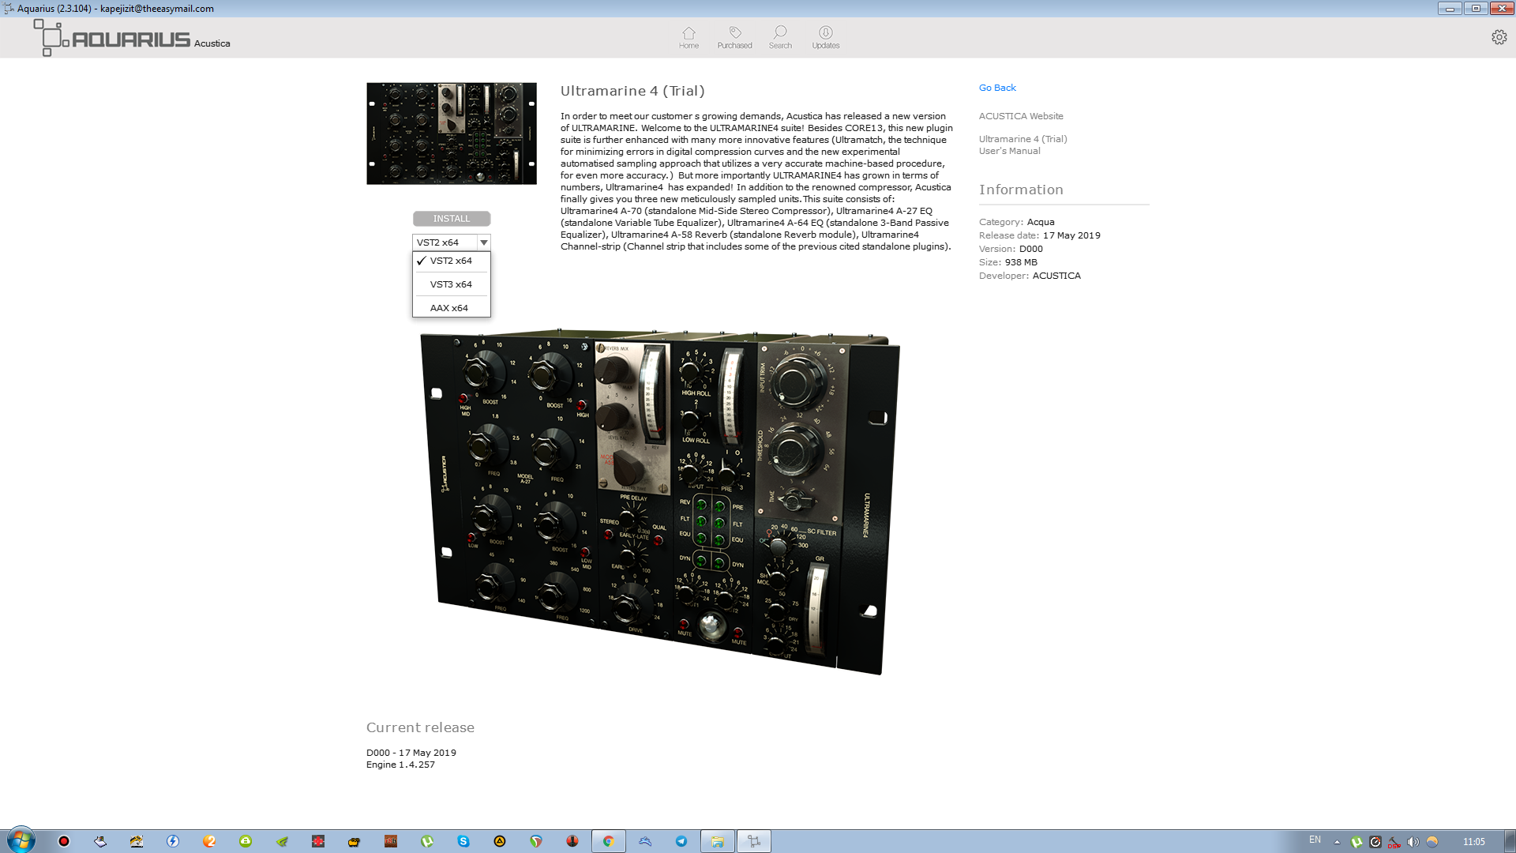Image resolution: width=1516 pixels, height=853 pixels.
Task: Show hidden system tray icons
Action: tap(1337, 842)
